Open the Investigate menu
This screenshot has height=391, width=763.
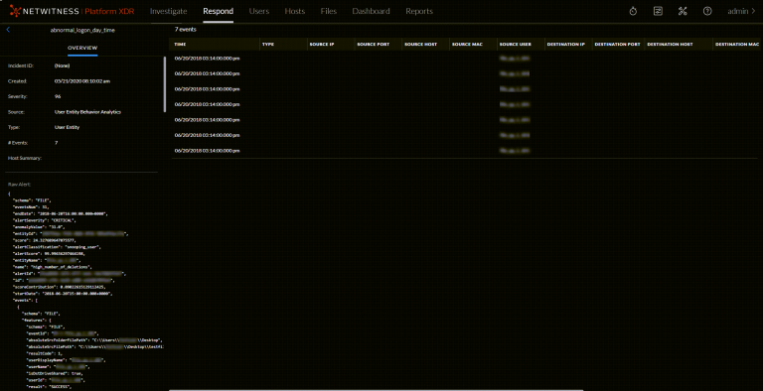pos(168,11)
